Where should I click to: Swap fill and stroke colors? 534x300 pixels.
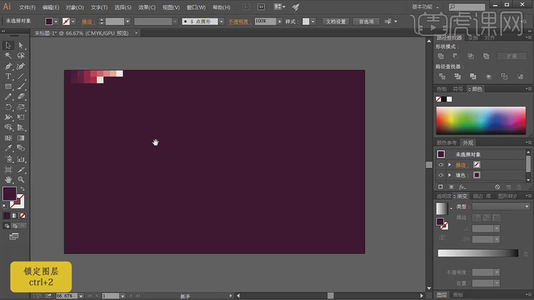click(22, 189)
